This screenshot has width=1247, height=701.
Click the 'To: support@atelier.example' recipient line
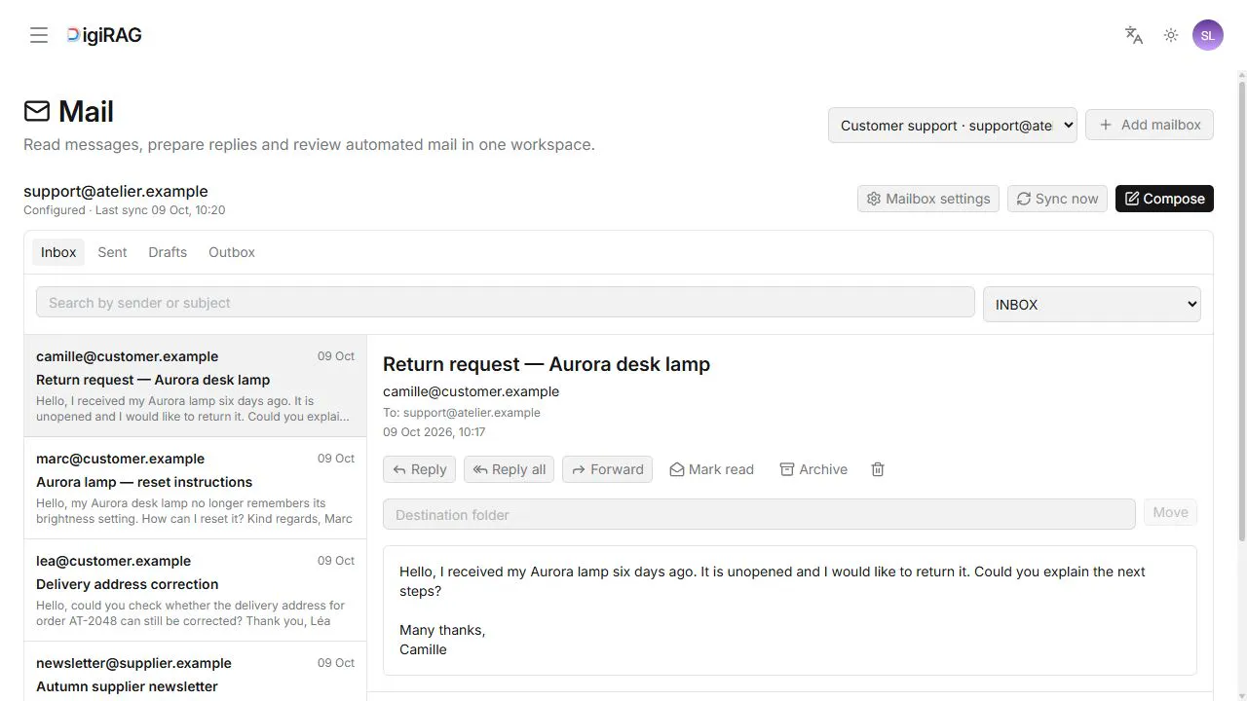coord(462,413)
